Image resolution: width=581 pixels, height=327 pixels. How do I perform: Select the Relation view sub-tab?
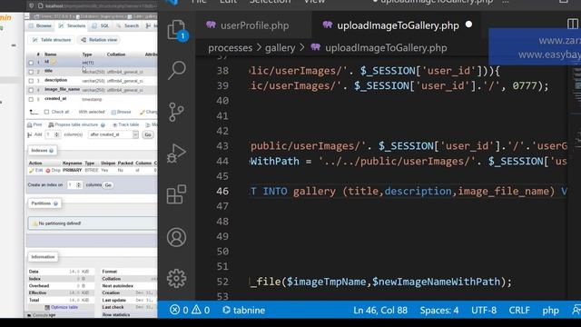(x=99, y=40)
